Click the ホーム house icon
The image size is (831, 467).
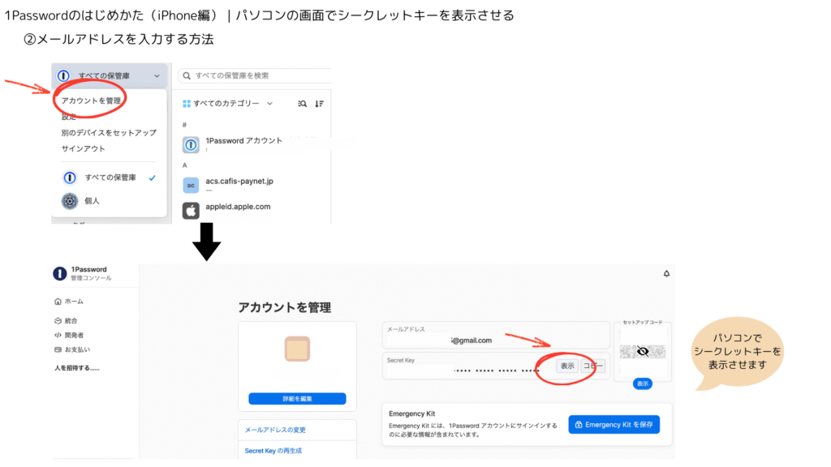[x=58, y=302]
